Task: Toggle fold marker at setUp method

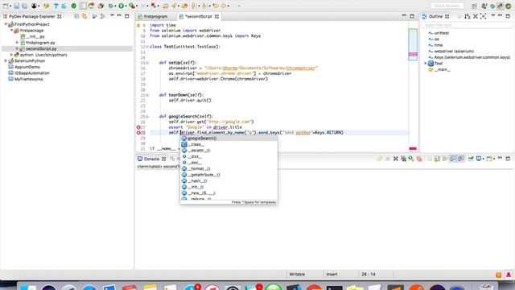Action: coord(147,63)
